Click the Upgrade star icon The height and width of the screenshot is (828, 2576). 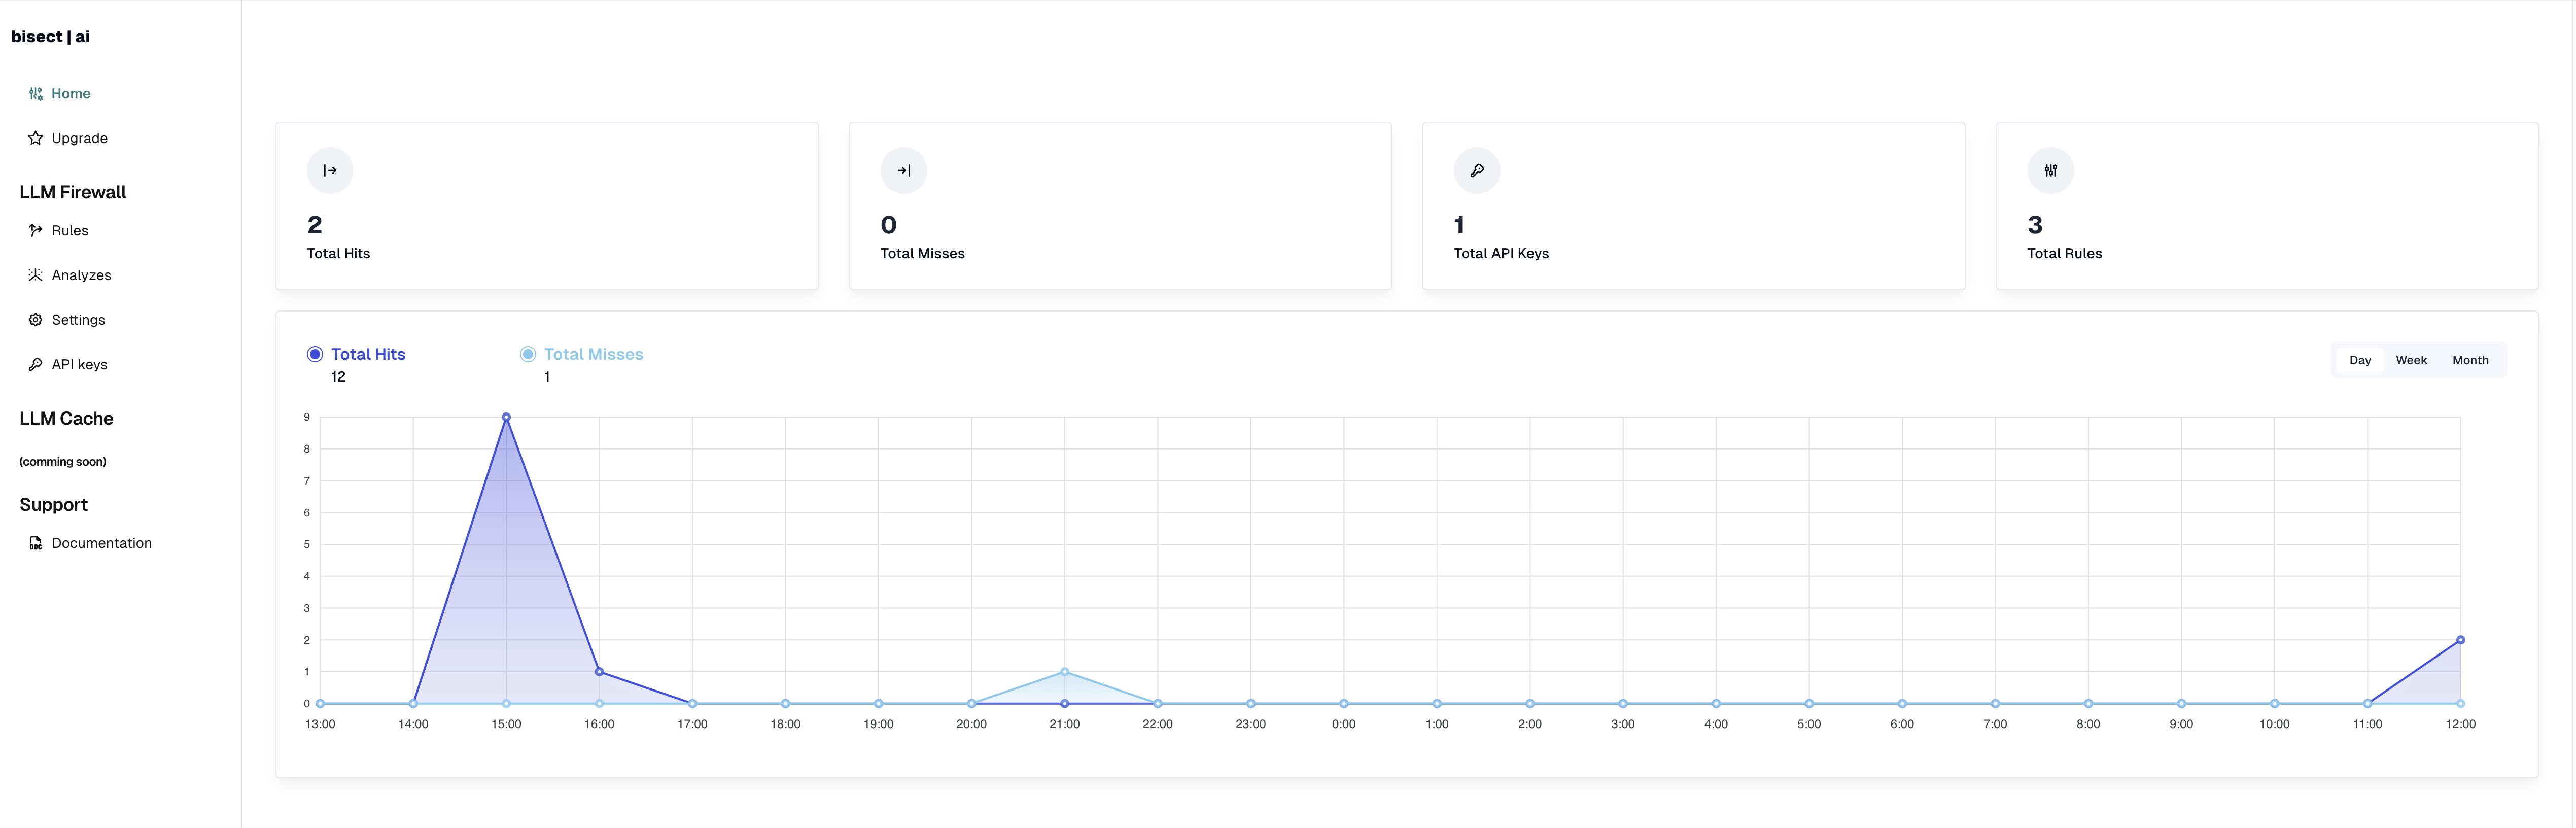pyautogui.click(x=36, y=138)
